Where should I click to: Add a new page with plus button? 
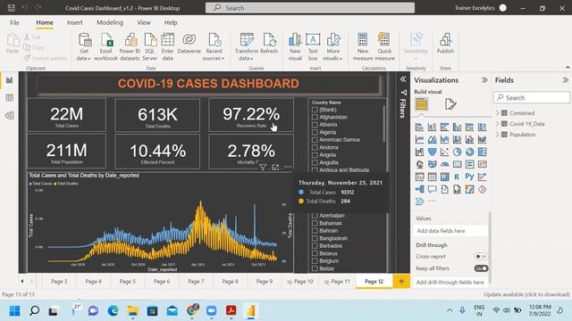401,282
